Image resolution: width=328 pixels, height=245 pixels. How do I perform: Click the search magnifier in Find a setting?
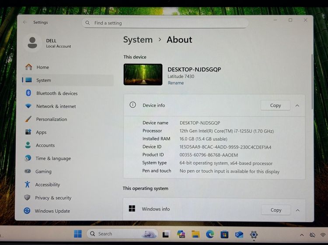tap(87, 23)
